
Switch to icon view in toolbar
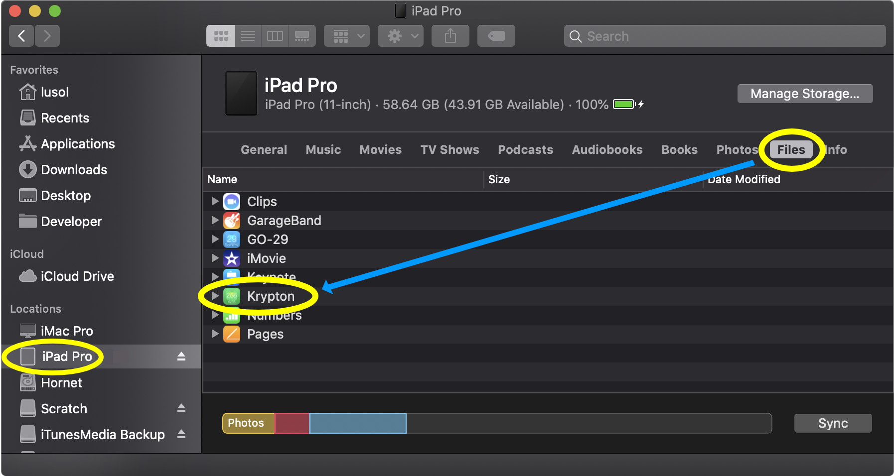tap(221, 36)
